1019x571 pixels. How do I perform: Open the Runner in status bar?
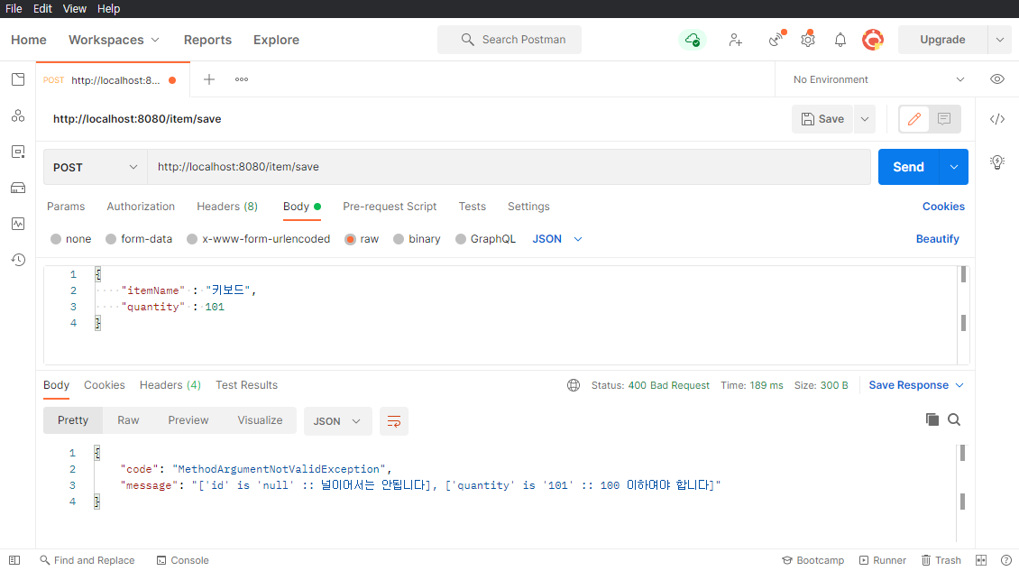[x=883, y=560]
